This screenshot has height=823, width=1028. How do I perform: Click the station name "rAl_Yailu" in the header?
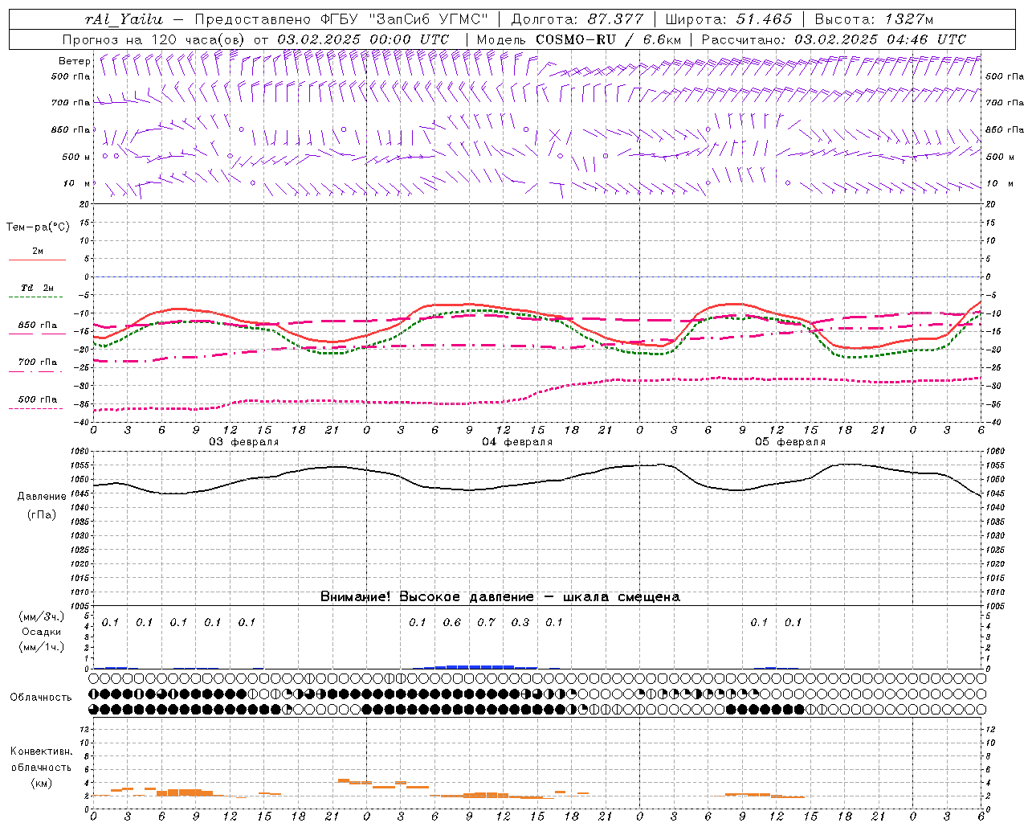click(124, 19)
